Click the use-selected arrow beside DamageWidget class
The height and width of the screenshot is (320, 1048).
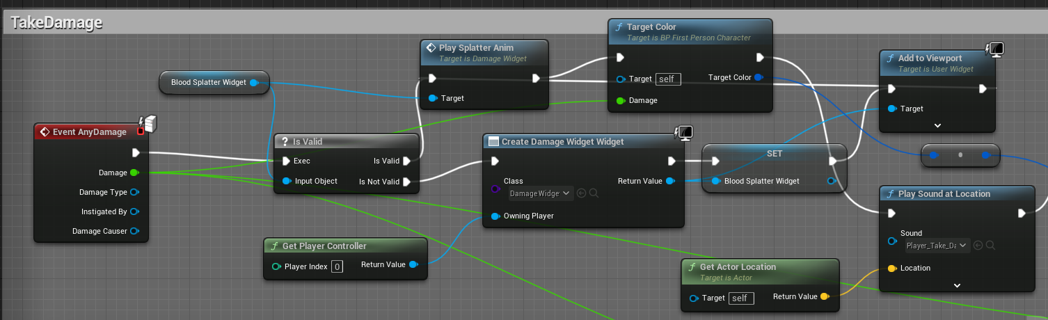coord(582,193)
